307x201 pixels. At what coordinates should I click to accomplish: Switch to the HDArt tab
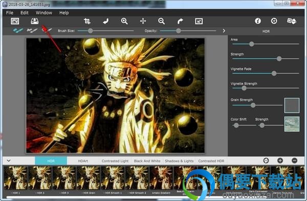pyautogui.click(x=83, y=161)
